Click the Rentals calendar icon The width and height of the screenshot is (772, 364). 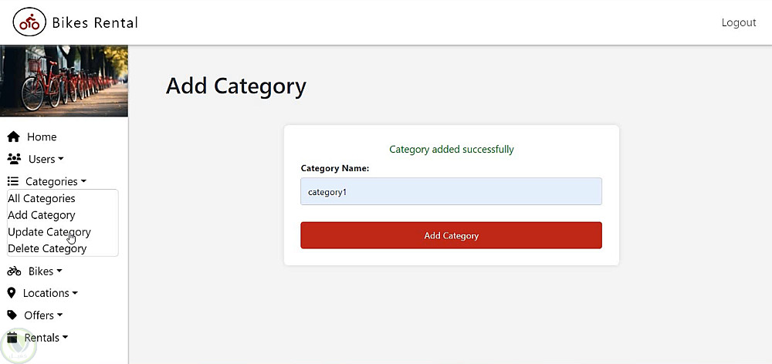(12, 337)
